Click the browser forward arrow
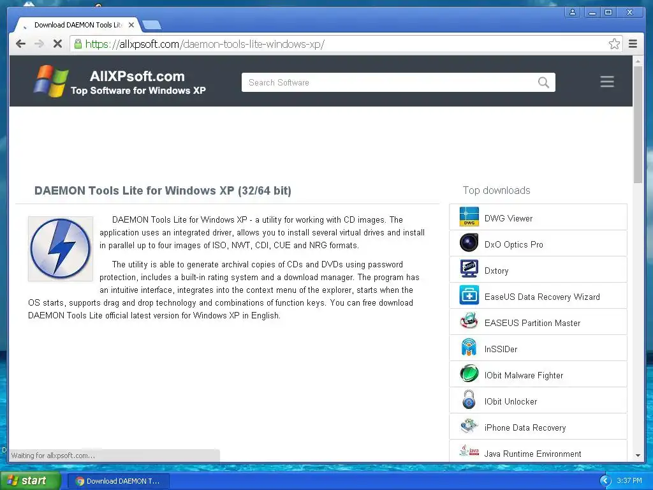 39,44
